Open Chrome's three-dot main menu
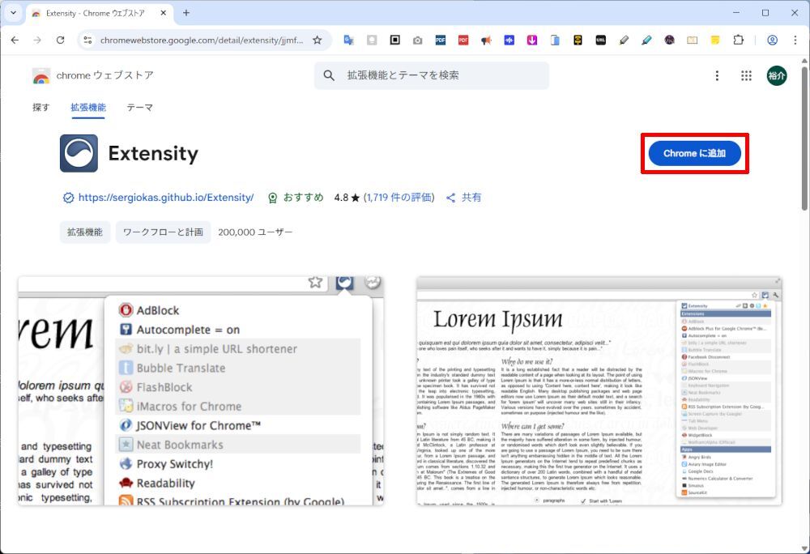Image resolution: width=810 pixels, height=554 pixels. [x=795, y=40]
